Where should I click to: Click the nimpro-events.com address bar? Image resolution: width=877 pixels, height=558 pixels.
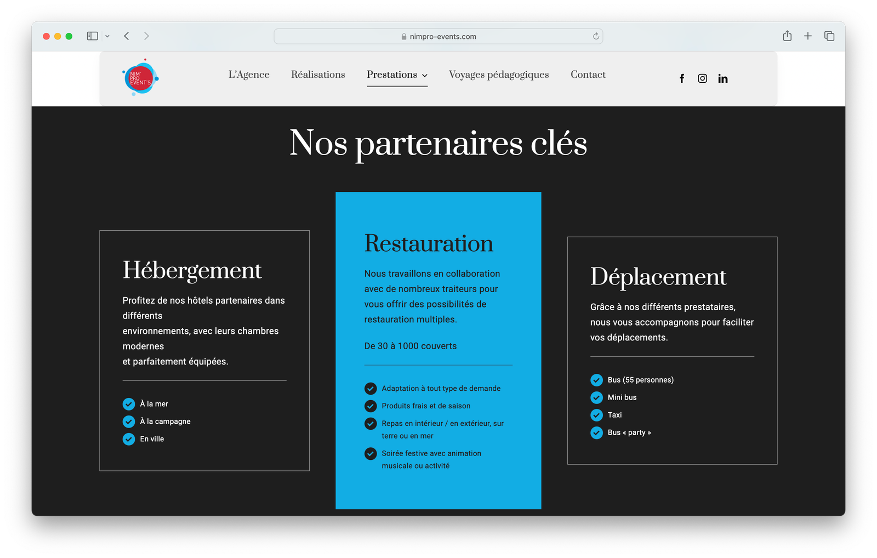pos(438,36)
